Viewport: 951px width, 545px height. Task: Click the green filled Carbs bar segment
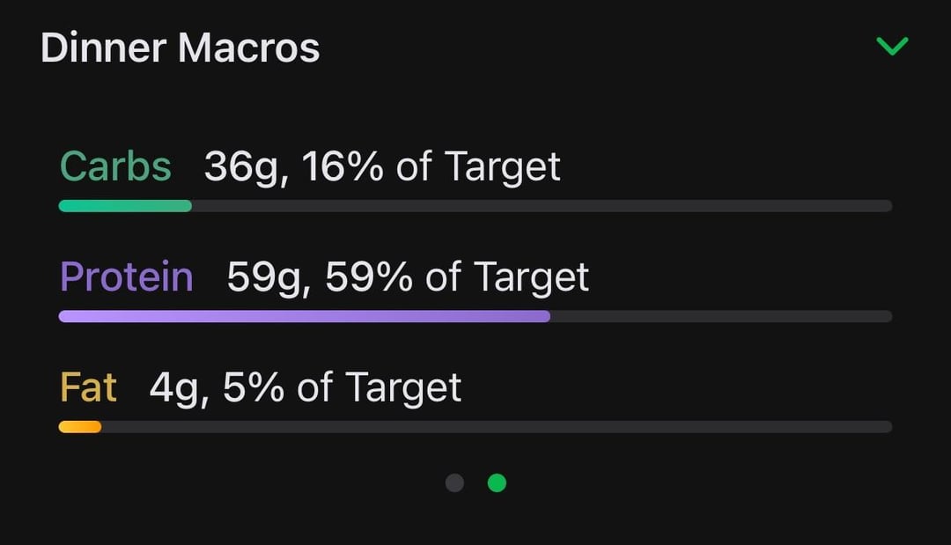[125, 206]
